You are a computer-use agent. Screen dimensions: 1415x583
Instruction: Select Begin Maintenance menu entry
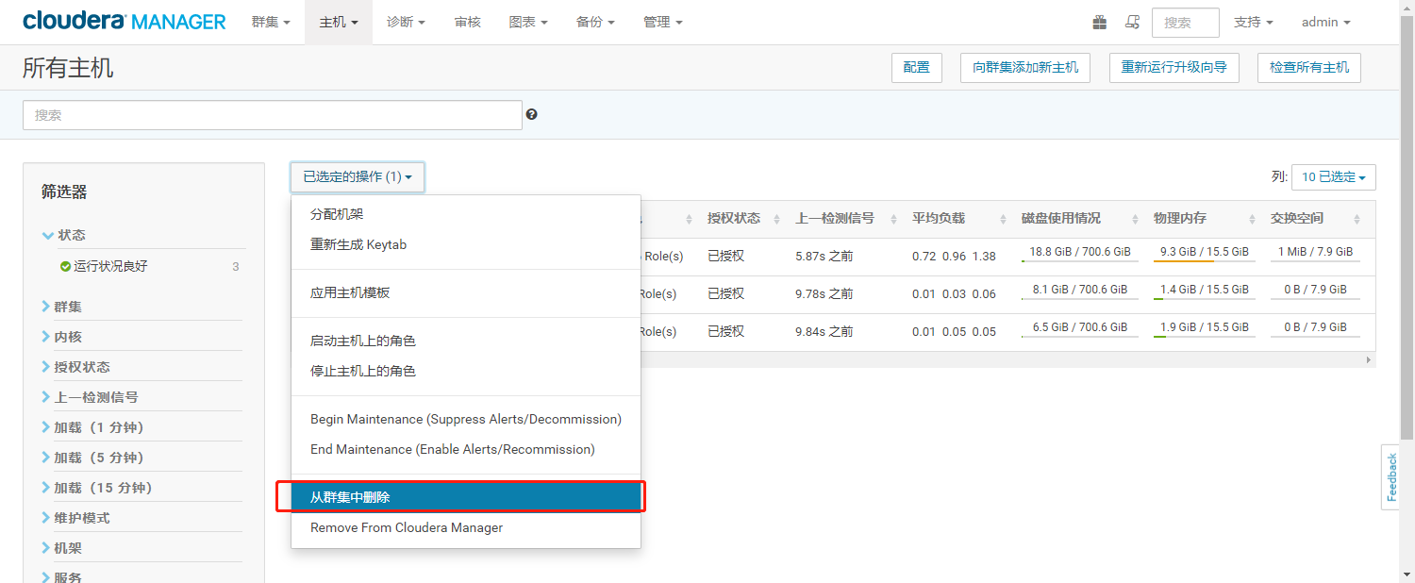pos(466,419)
